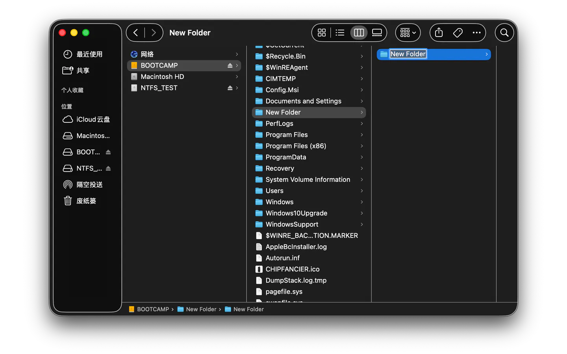Select the CHIPFANCIER.ico file
Viewport: 567px width, 354px height.
coord(309,269)
